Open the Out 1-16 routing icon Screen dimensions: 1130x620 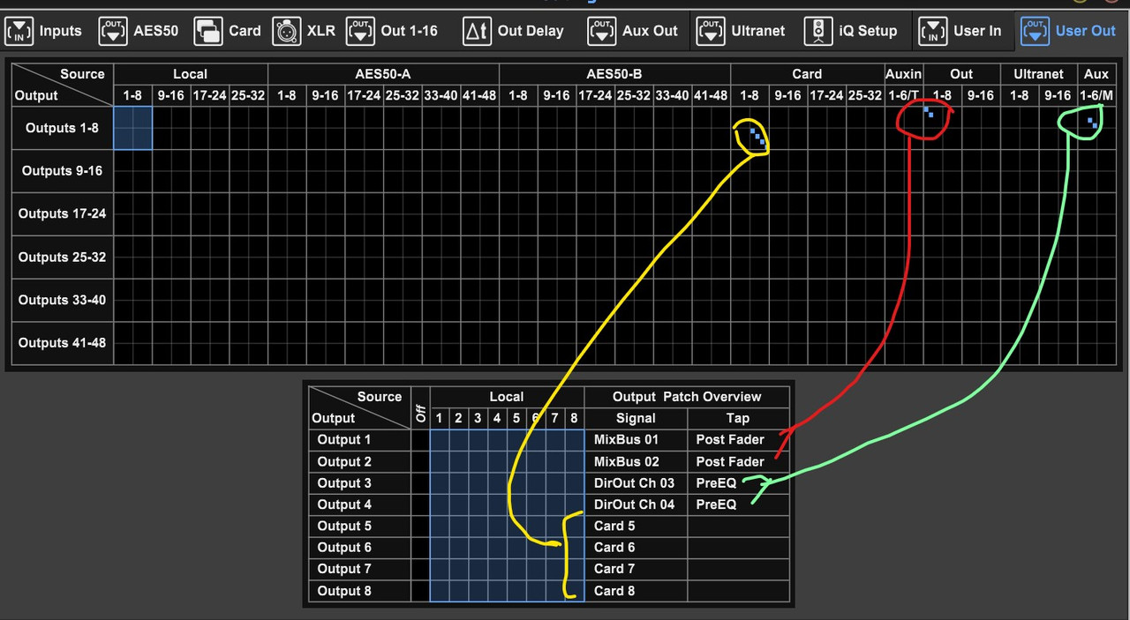pos(360,31)
